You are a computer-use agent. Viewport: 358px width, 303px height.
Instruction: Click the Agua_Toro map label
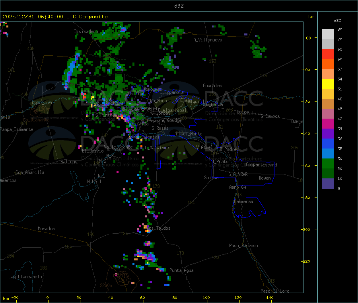pyautogui.click(x=43, y=103)
